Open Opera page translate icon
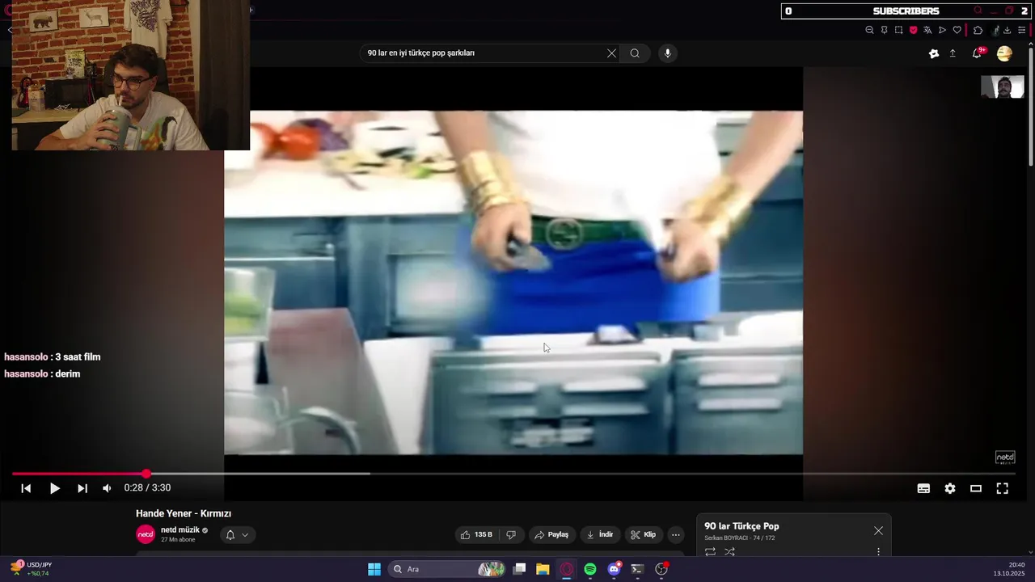1035x582 pixels. click(x=927, y=30)
